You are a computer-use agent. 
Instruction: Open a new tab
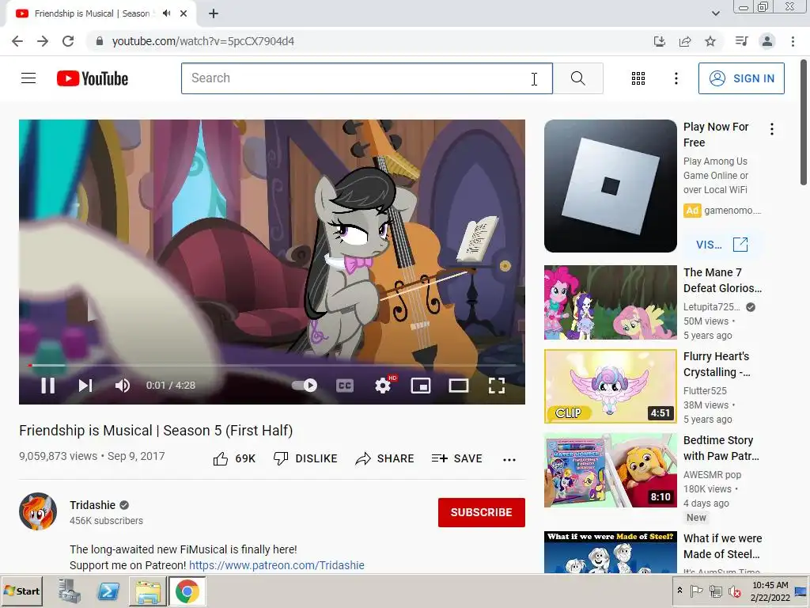tap(214, 13)
